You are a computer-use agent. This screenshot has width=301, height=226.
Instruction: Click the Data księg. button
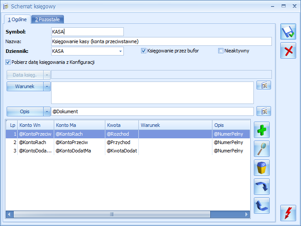click(25, 75)
